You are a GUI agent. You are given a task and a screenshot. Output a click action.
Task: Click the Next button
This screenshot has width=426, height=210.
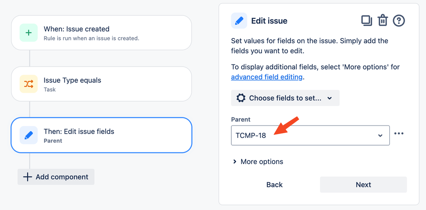(x=363, y=185)
